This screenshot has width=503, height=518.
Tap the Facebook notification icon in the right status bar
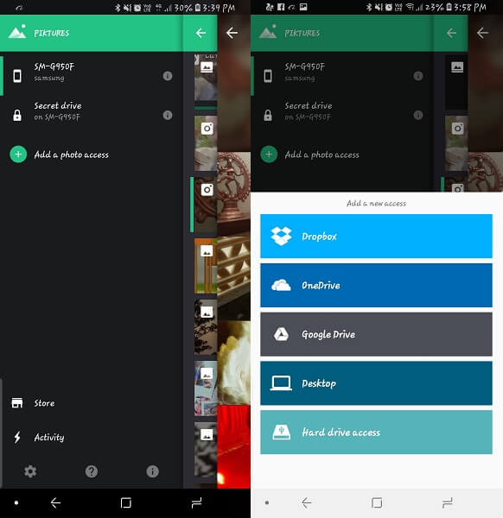[281, 7]
